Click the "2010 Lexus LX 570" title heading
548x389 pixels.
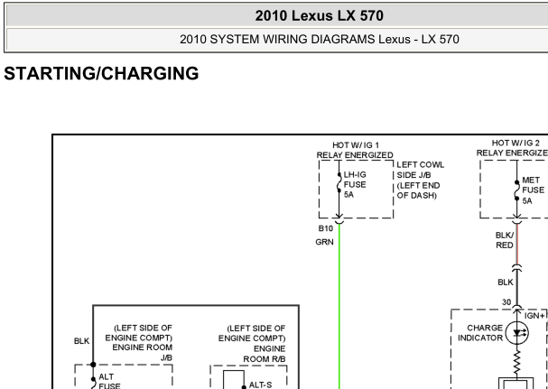(319, 15)
